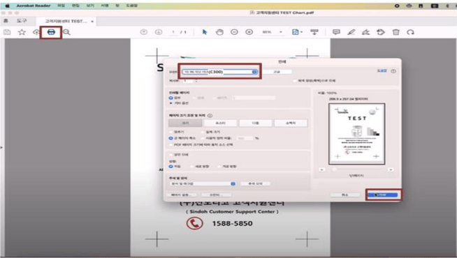Image resolution: width=457 pixels, height=258 pixels.
Task: Open the Apple menu
Action: point(7,6)
